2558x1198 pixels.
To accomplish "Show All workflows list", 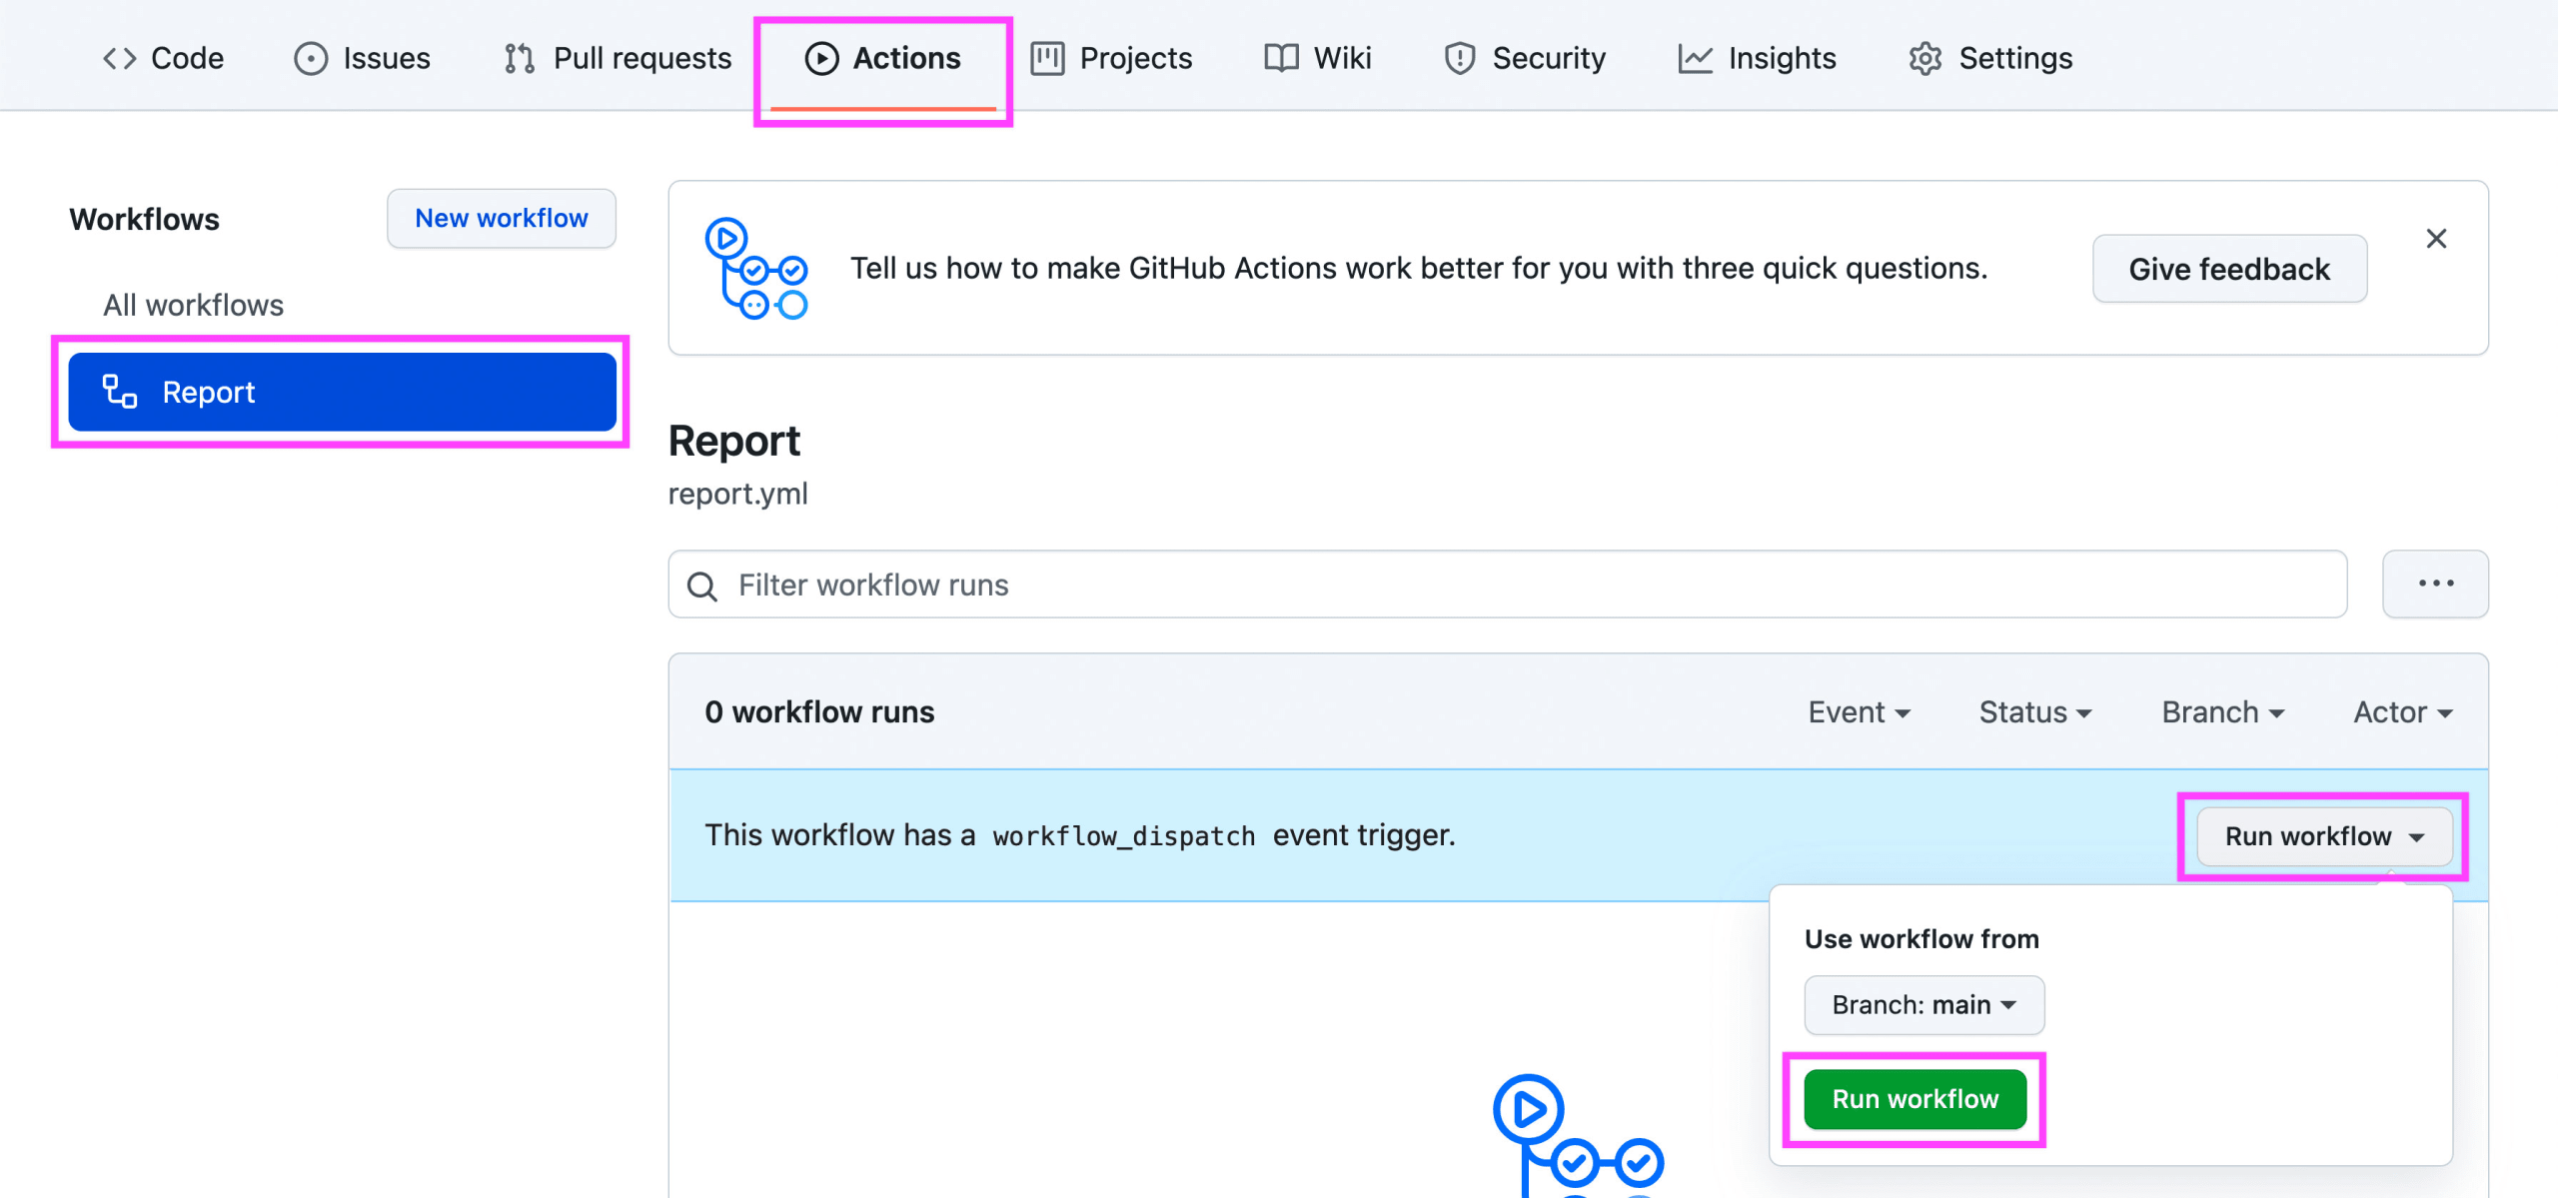I will (x=193, y=305).
